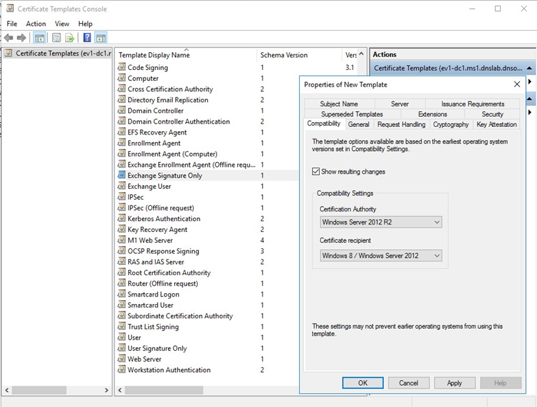Select the Directory Email Replication template row
This screenshot has width=537, height=407.
(x=207, y=100)
